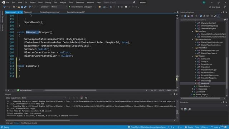
Task: Close the Weapon.cpp tab
Action: tap(21, 12)
